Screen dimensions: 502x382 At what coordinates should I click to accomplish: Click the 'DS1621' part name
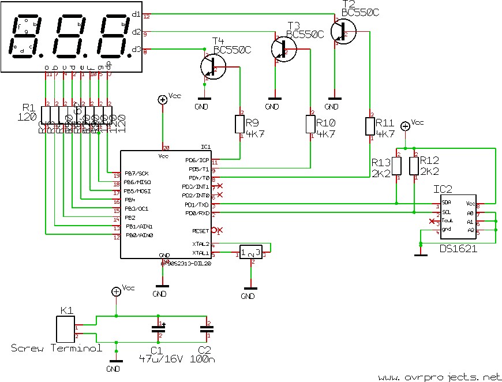click(459, 249)
